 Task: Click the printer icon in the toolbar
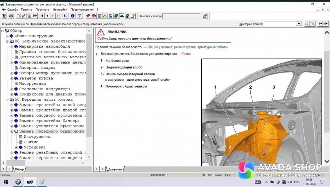[x=11, y=16]
